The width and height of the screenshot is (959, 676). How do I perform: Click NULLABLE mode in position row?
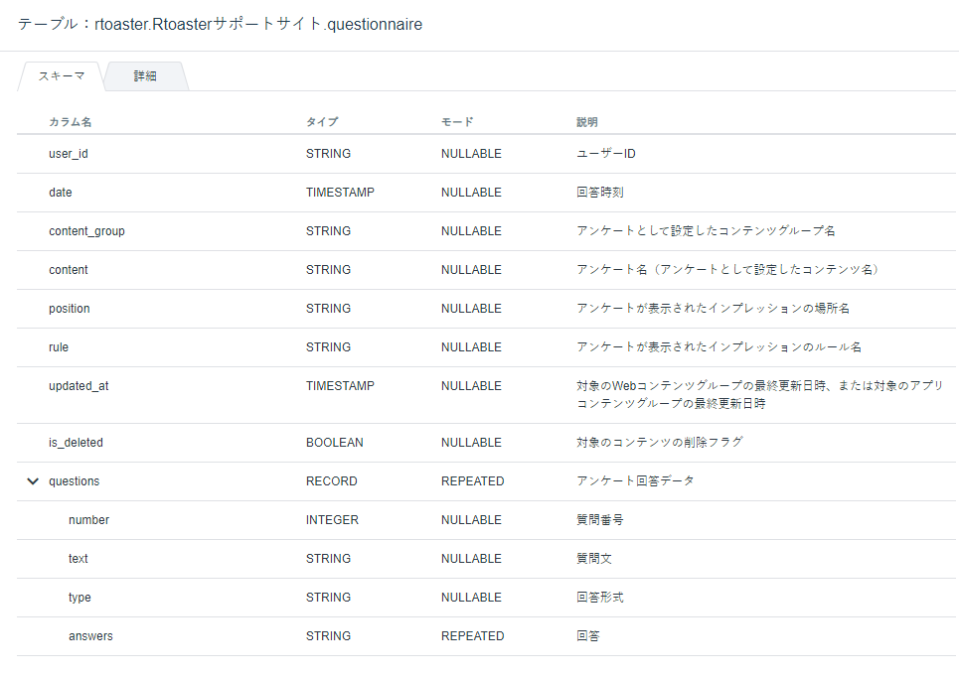pos(471,309)
